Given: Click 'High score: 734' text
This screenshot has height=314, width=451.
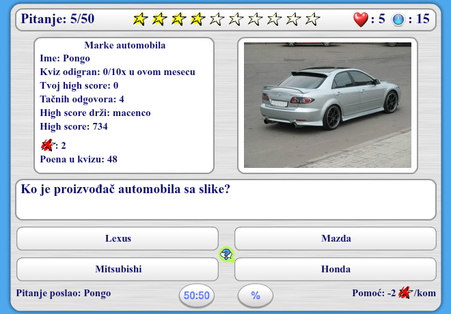Looking at the screenshot, I should (74, 127).
